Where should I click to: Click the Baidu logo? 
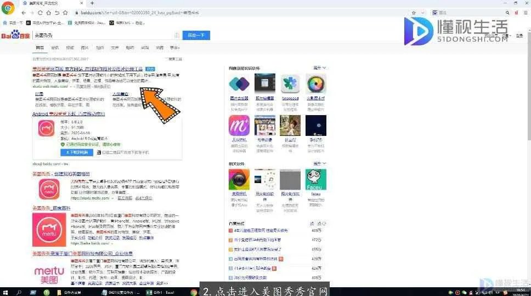pos(15,35)
